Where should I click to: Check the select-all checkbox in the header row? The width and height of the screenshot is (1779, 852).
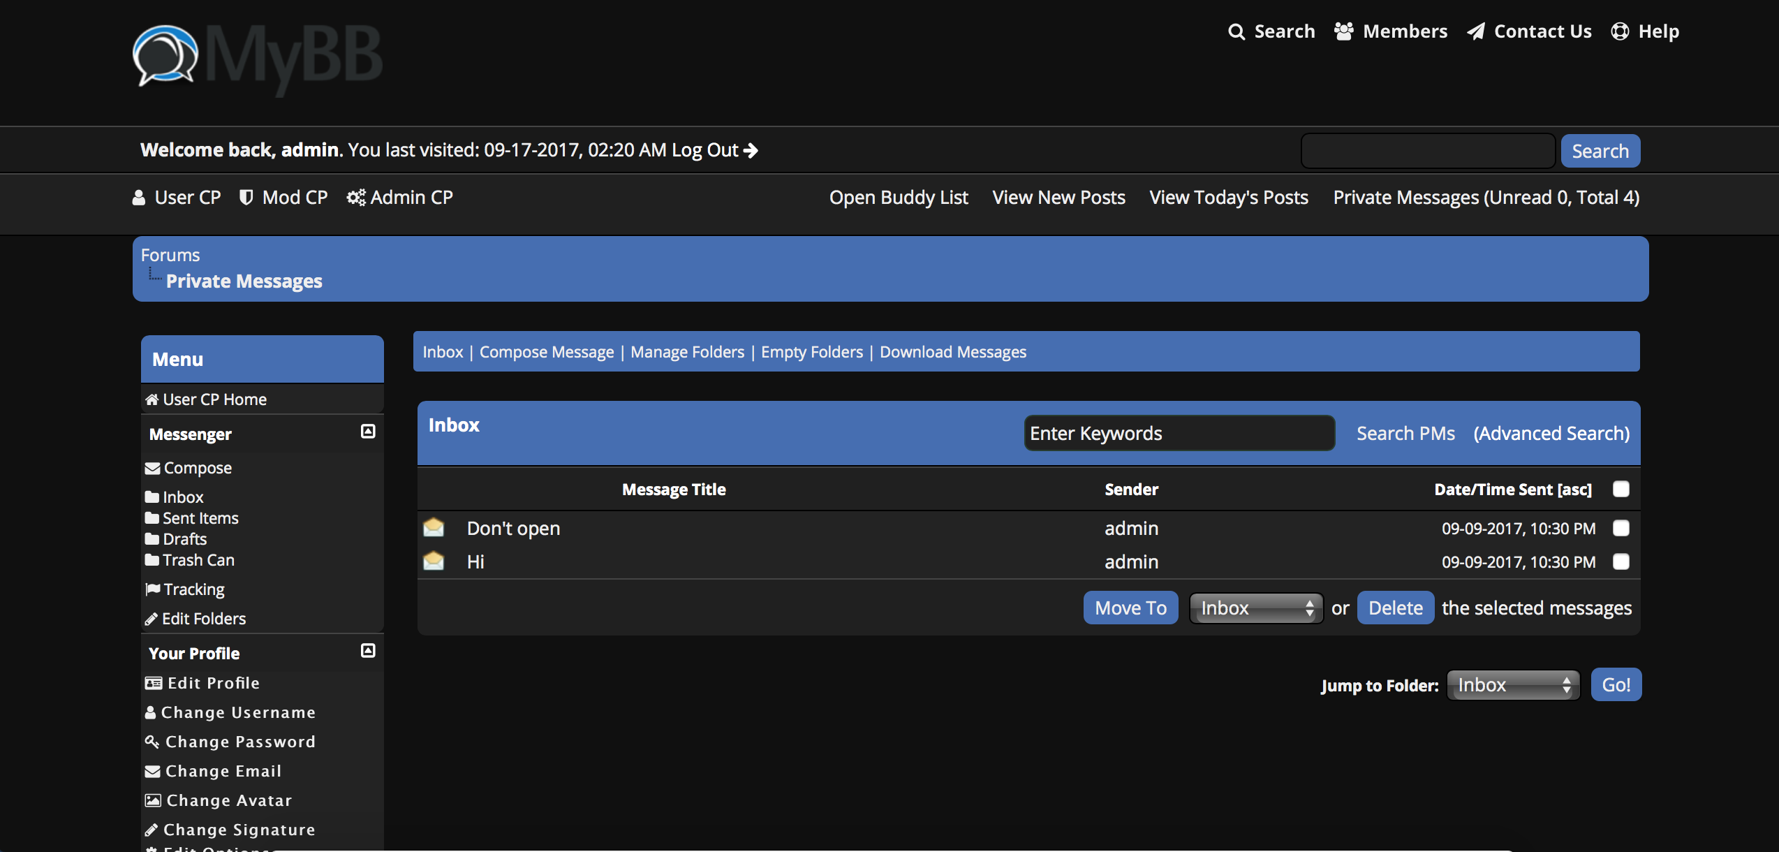[x=1621, y=489]
